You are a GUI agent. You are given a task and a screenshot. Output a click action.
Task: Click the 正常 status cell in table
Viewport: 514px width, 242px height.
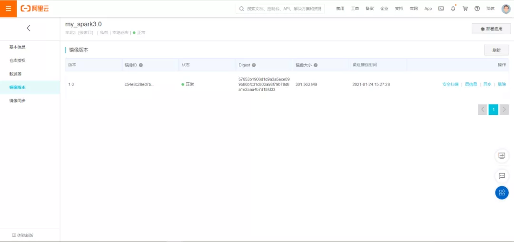pyautogui.click(x=188, y=84)
